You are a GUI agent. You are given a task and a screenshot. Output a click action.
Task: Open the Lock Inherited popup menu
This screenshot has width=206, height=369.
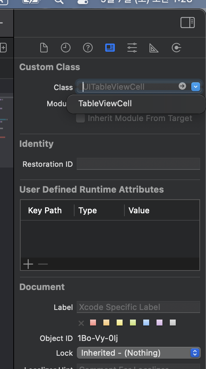point(139,353)
